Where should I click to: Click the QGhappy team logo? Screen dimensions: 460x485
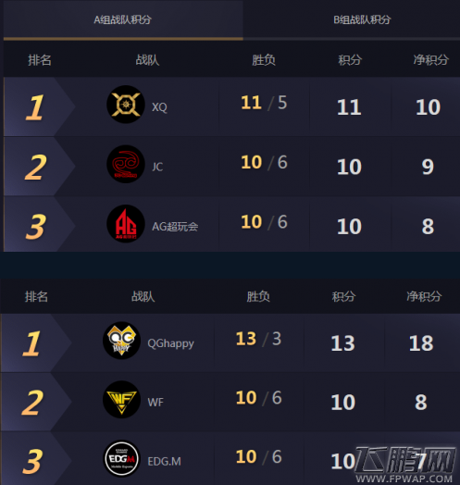point(121,341)
